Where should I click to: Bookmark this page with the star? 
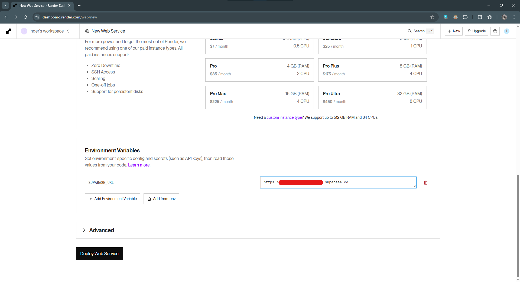coord(432,17)
